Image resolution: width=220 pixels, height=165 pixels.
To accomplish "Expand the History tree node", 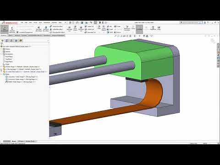I will pos(1,49).
